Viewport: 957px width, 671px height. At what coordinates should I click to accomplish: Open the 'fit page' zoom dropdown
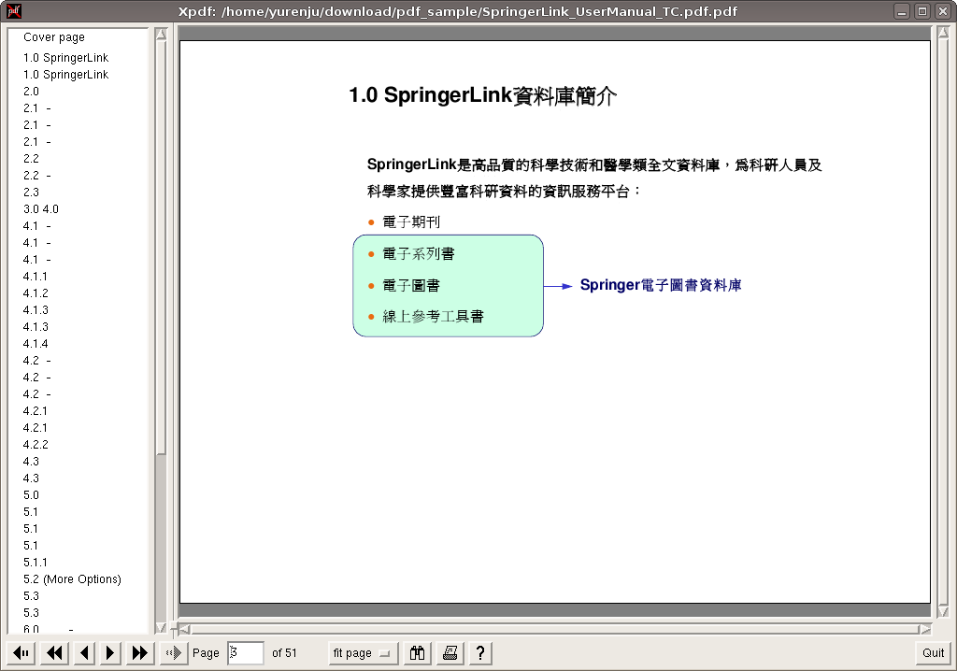364,653
